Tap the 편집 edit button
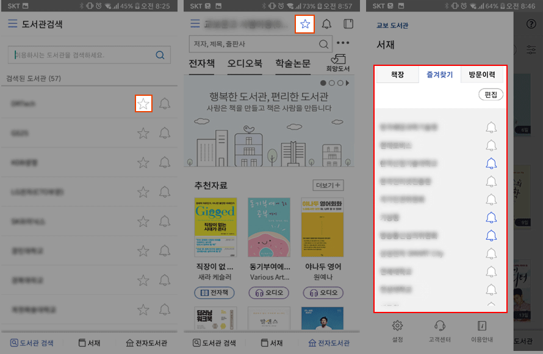543x354 pixels. (491, 95)
